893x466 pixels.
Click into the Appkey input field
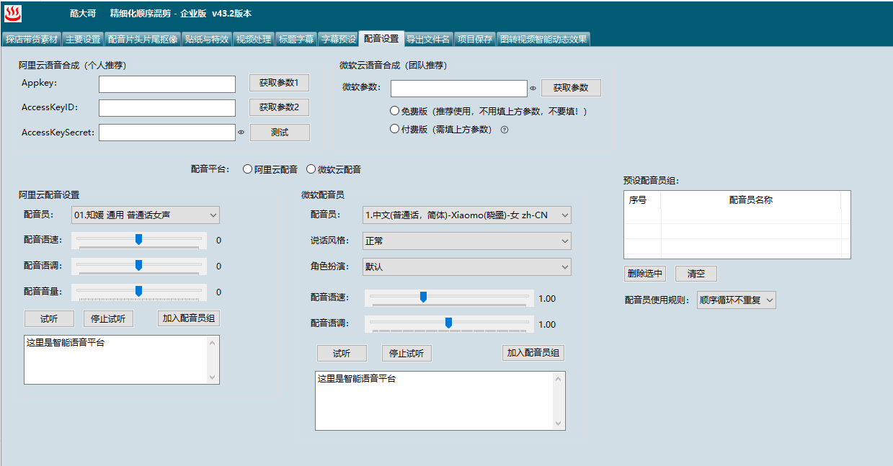(167, 84)
